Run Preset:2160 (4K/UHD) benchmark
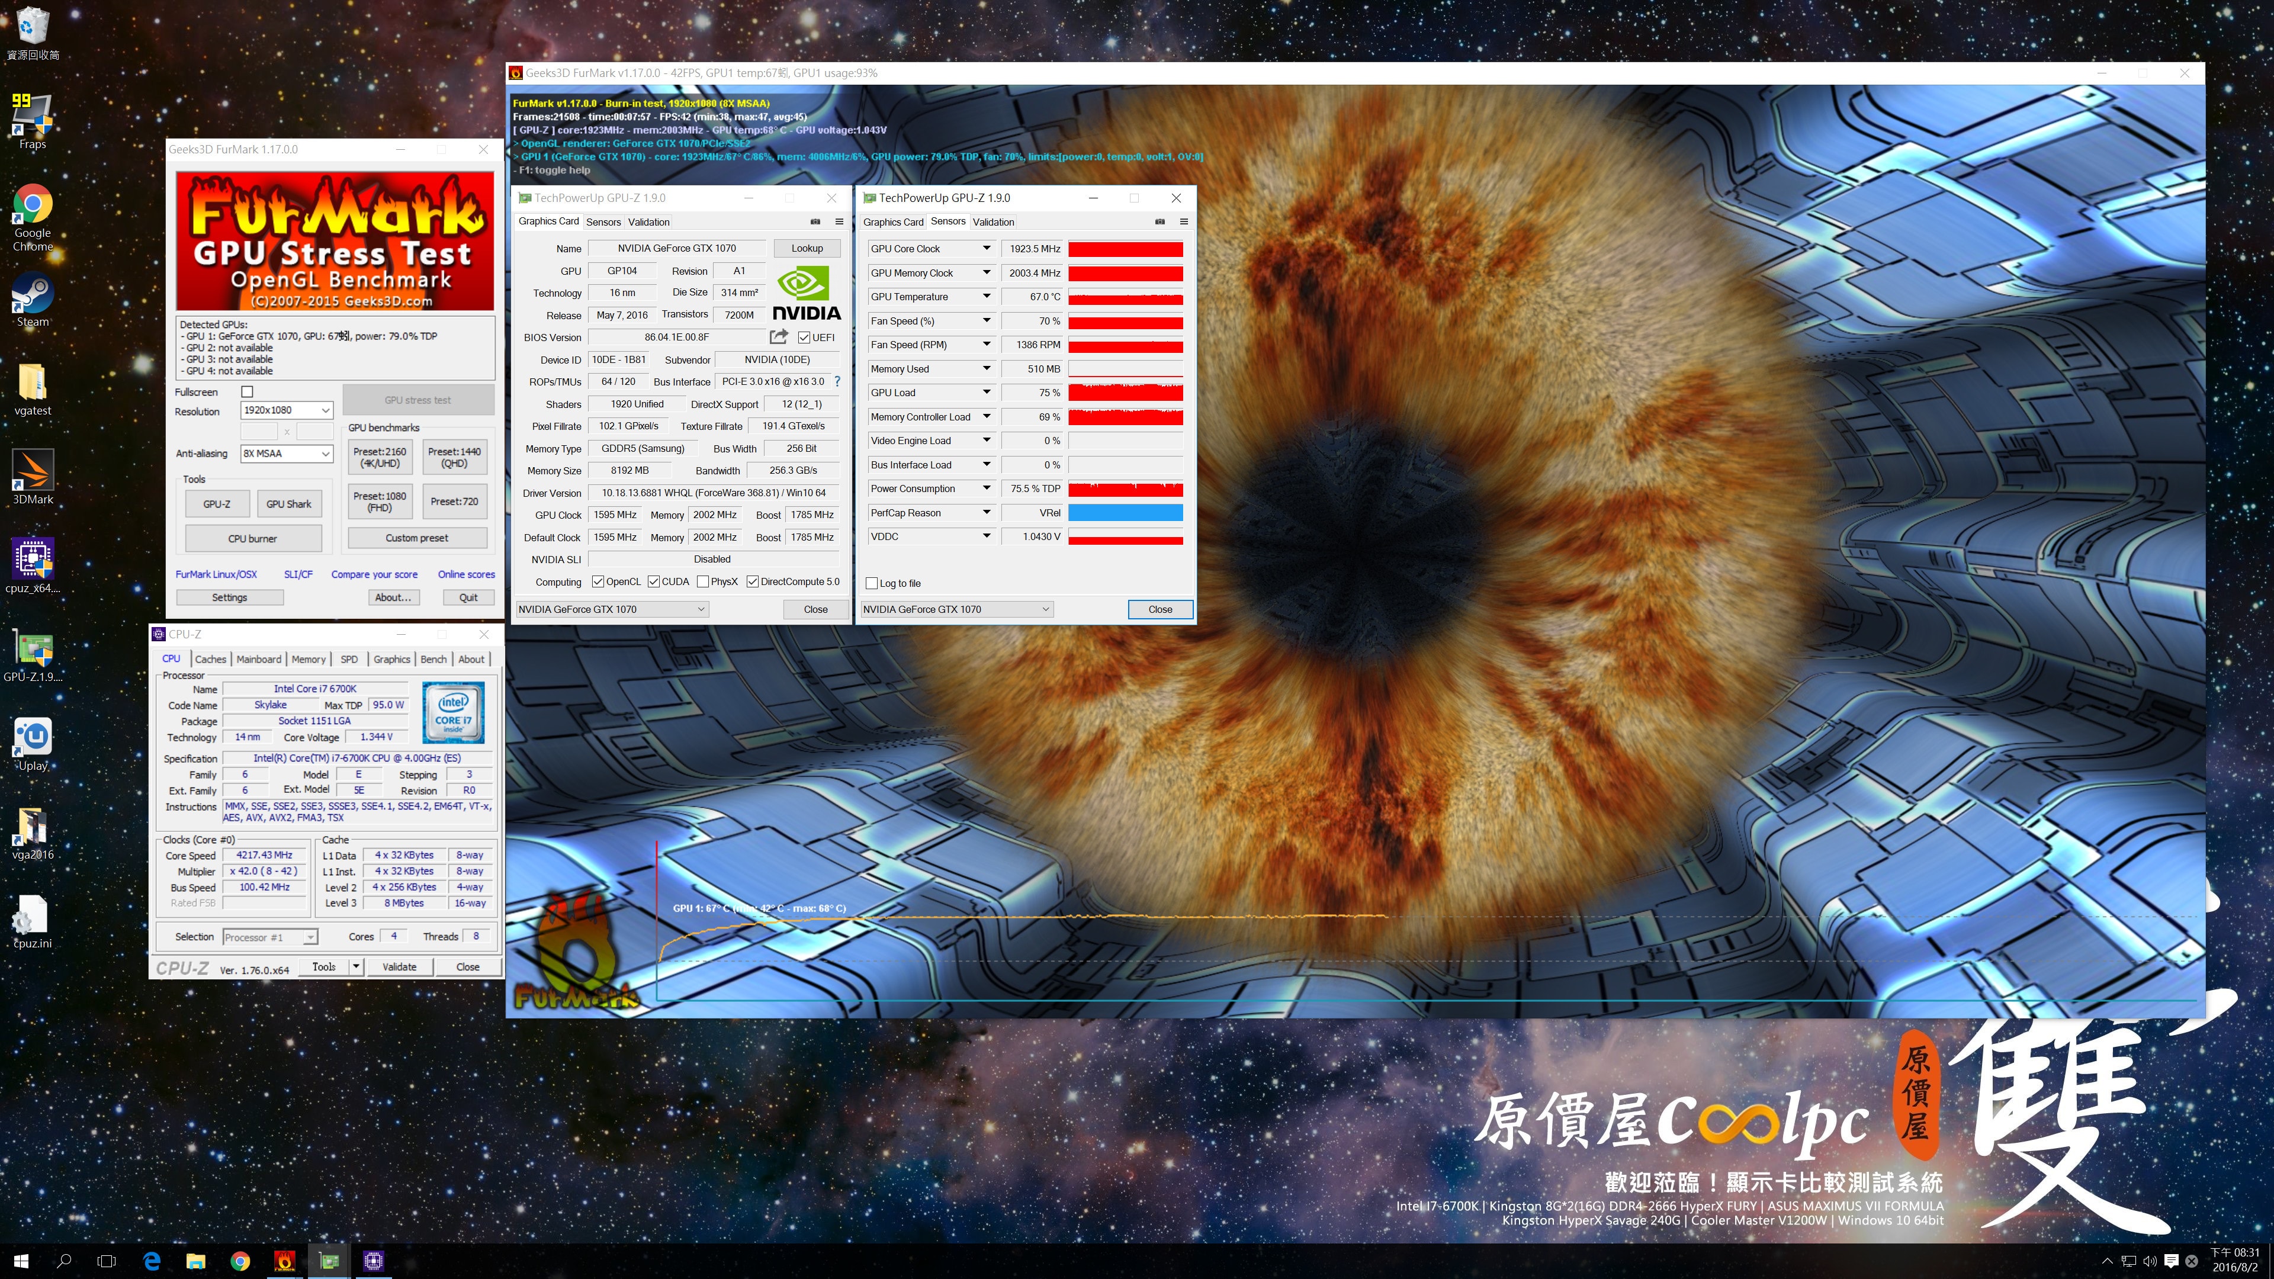 [x=380, y=457]
